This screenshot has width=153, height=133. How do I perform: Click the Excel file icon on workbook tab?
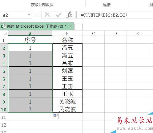(3, 26)
